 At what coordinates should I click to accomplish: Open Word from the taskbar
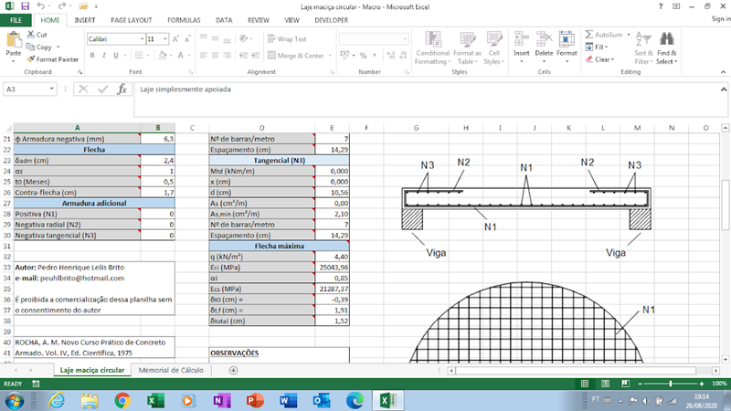tap(288, 400)
